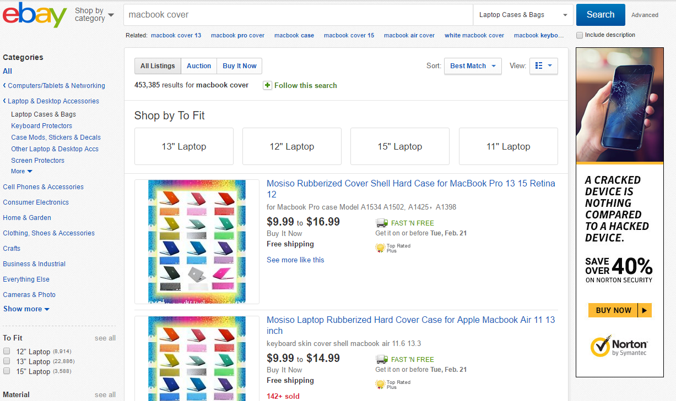The width and height of the screenshot is (676, 401).
Task: Expand Show more categories
Action: tap(26, 309)
